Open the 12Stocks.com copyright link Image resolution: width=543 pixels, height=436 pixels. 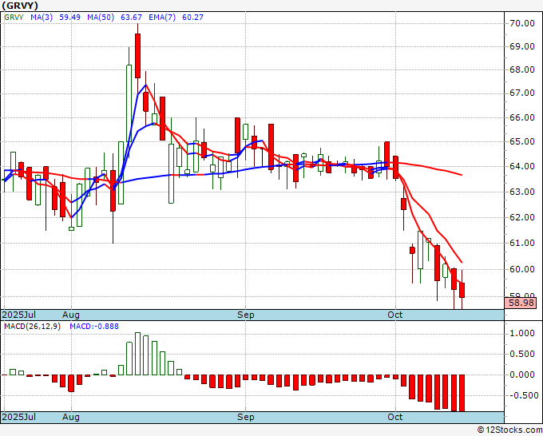coord(509,430)
